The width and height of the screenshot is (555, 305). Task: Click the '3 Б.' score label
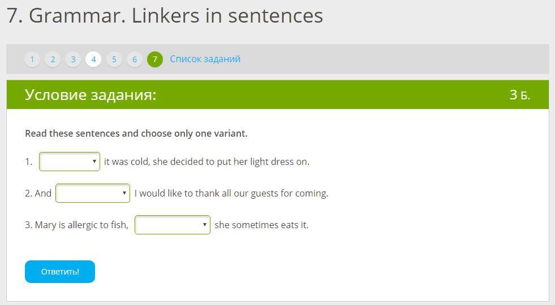519,95
